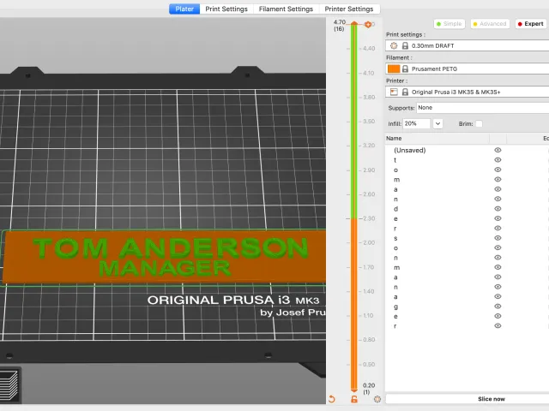Open the layers view icon in bottom-left corner
This screenshot has width=549, height=411.
9,385
